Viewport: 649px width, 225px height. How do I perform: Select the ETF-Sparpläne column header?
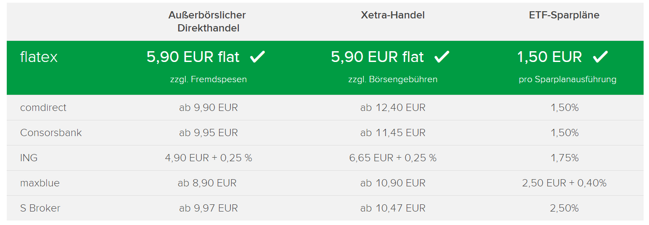[564, 16]
